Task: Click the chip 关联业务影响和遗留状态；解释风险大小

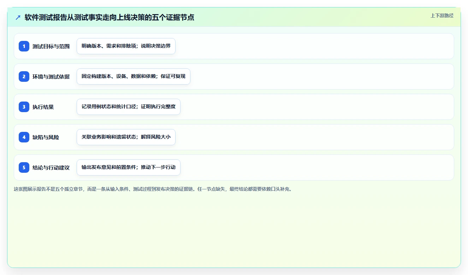Action: tap(126, 137)
